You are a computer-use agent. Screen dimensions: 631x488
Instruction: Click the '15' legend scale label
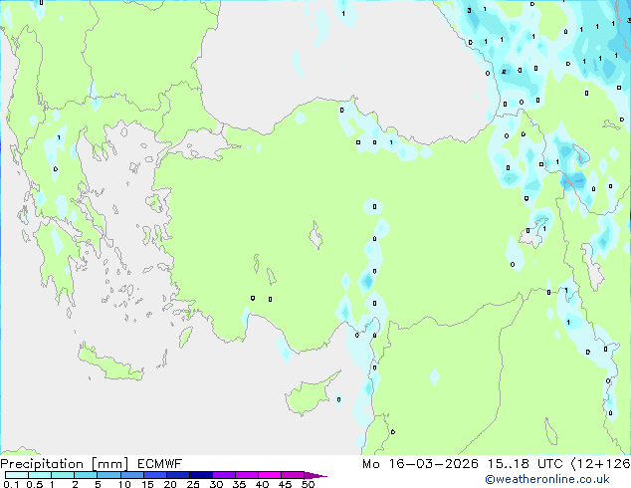(x=147, y=484)
